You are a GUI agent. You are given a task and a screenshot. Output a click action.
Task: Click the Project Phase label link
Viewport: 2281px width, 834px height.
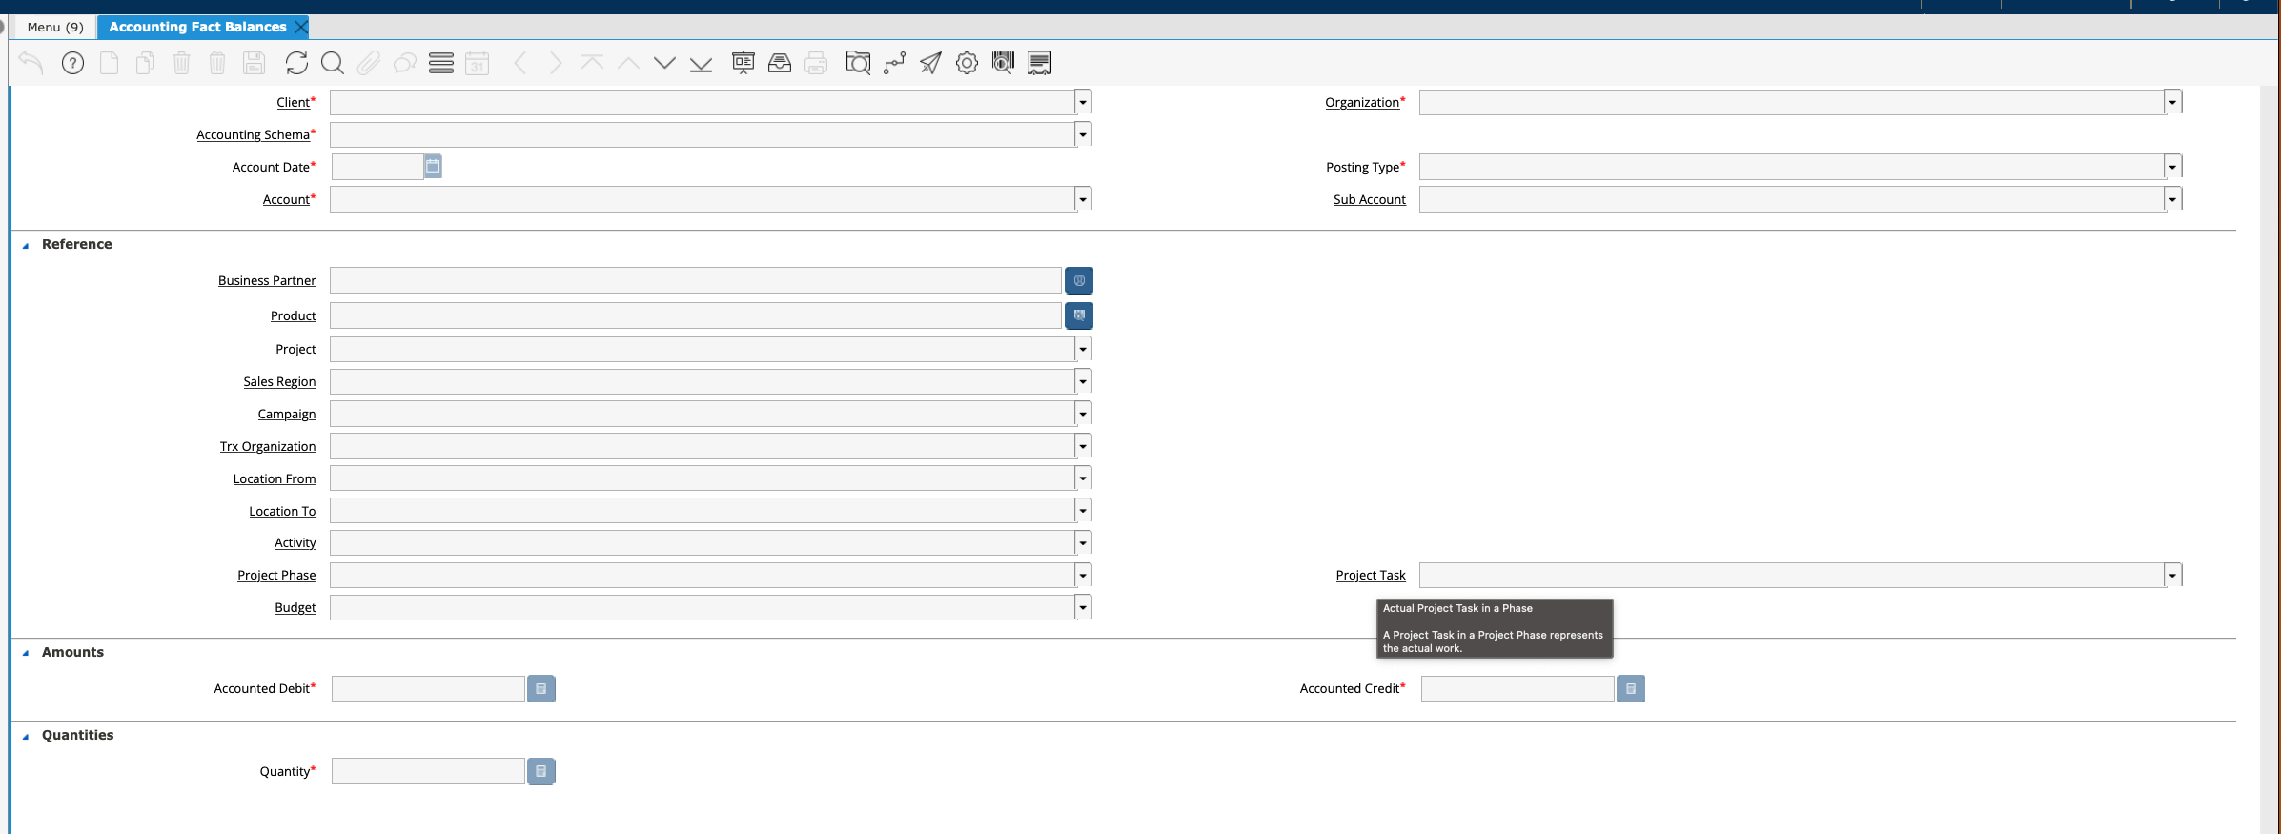276,575
